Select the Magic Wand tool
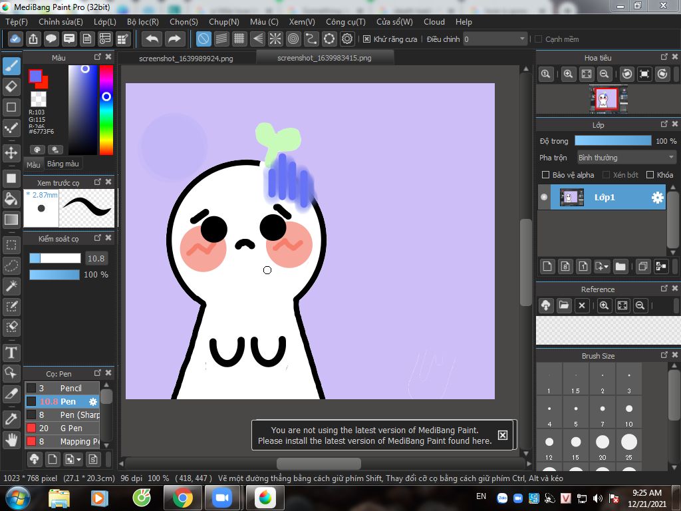The image size is (681, 511). click(12, 286)
